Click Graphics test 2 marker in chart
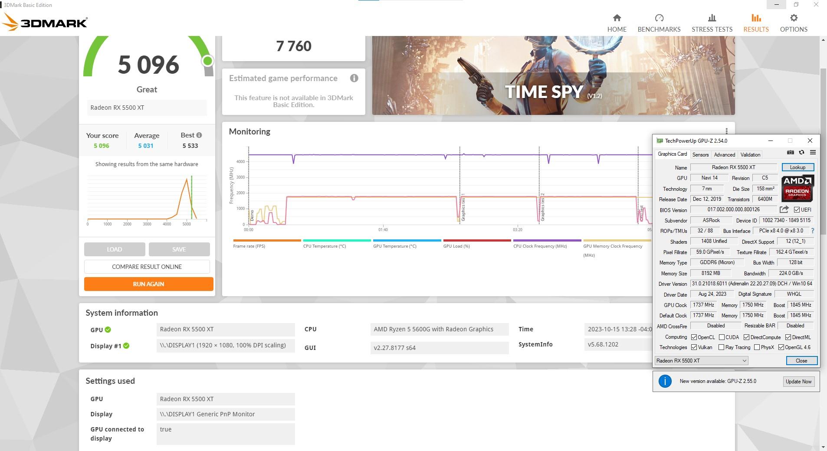The width and height of the screenshot is (827, 451). (x=542, y=207)
